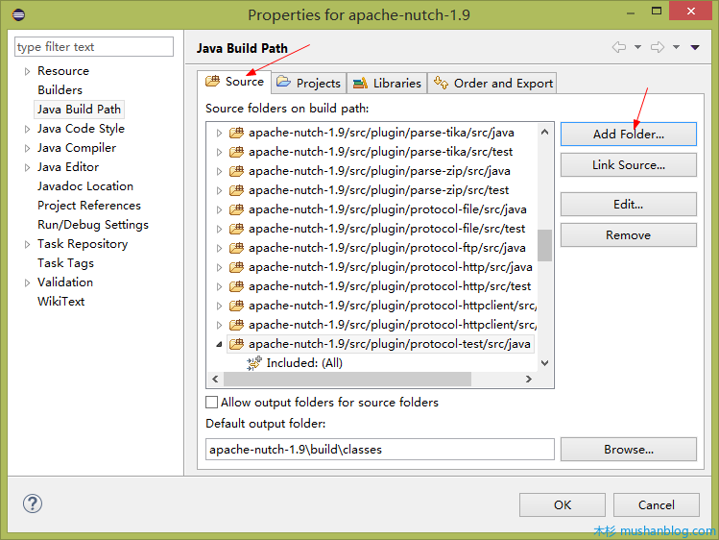The height and width of the screenshot is (540, 719).
Task: Click folder icon of parse-tika/src/test
Action: click(236, 152)
